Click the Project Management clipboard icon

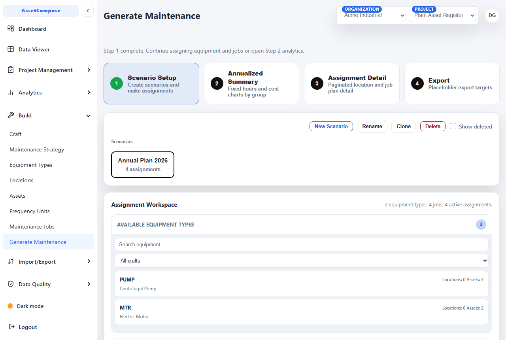click(x=11, y=70)
